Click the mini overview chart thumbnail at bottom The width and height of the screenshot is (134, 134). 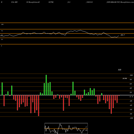(66, 128)
